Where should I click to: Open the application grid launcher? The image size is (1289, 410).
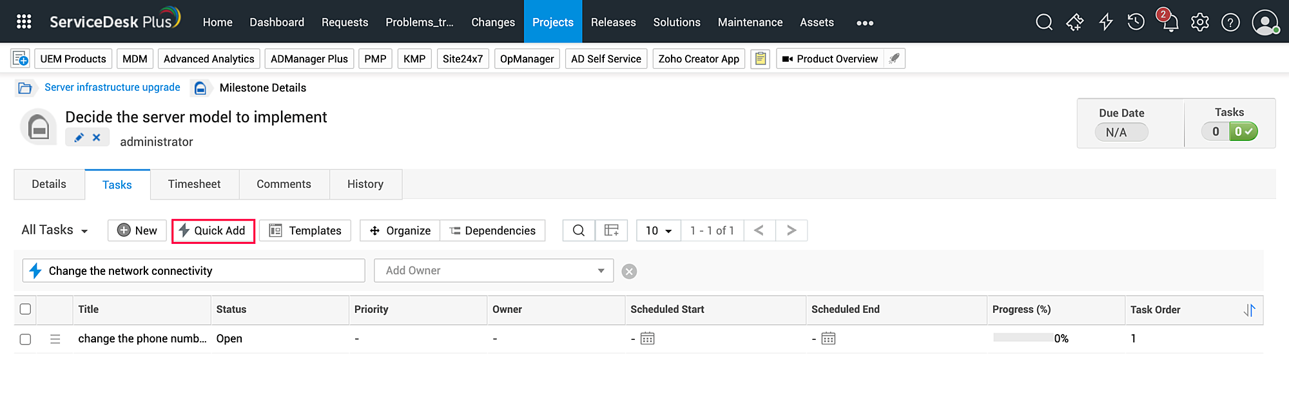24,22
